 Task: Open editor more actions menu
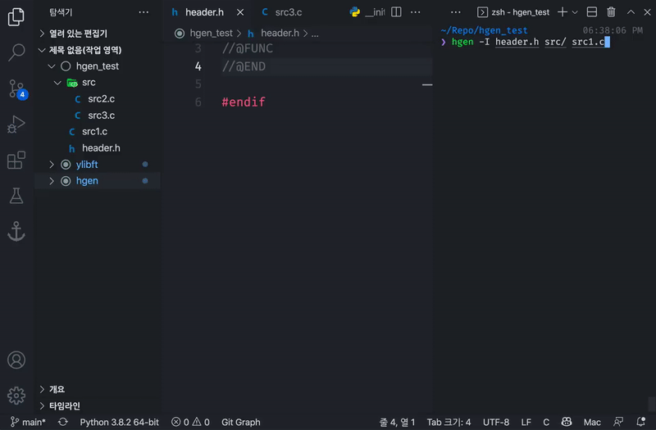[x=416, y=12]
